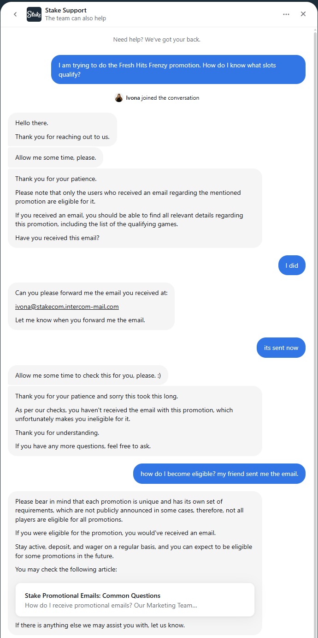Screen dimensions: 318x638
Task: Click the Stake logo icon
Action: [34, 14]
